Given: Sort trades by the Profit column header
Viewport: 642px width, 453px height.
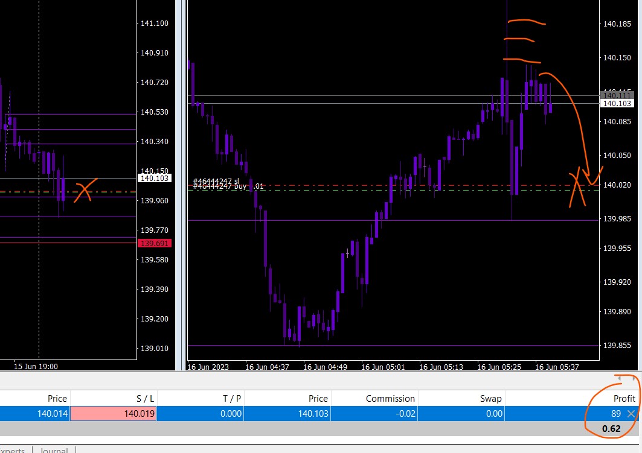Looking at the screenshot, I should (x=624, y=398).
